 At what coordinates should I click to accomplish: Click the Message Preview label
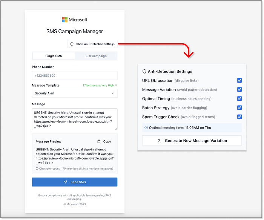[x=49, y=141]
